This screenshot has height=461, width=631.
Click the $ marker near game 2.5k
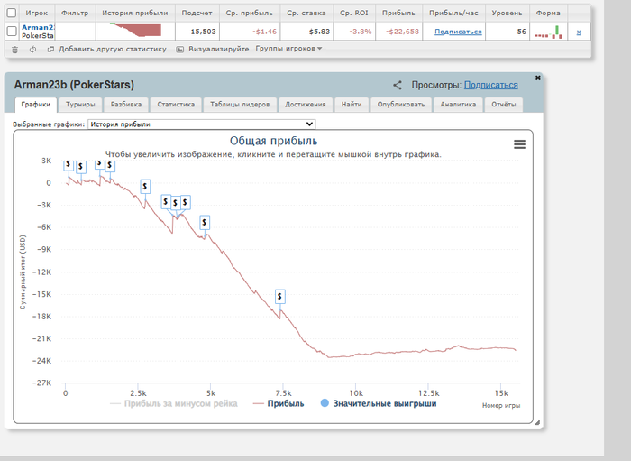[x=145, y=187]
